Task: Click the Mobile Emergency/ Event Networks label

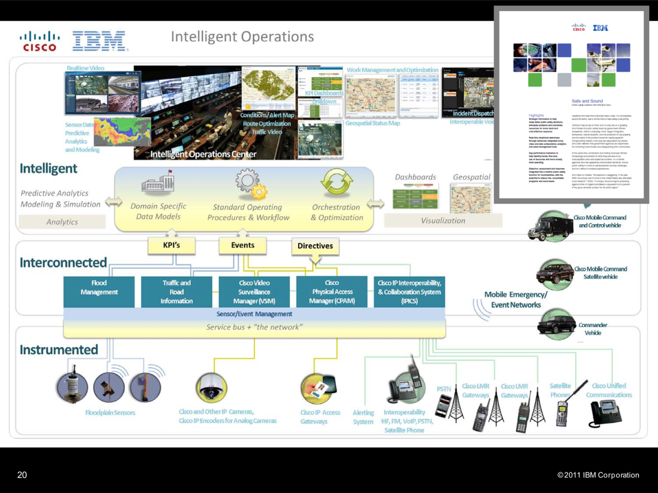Action: click(x=516, y=299)
